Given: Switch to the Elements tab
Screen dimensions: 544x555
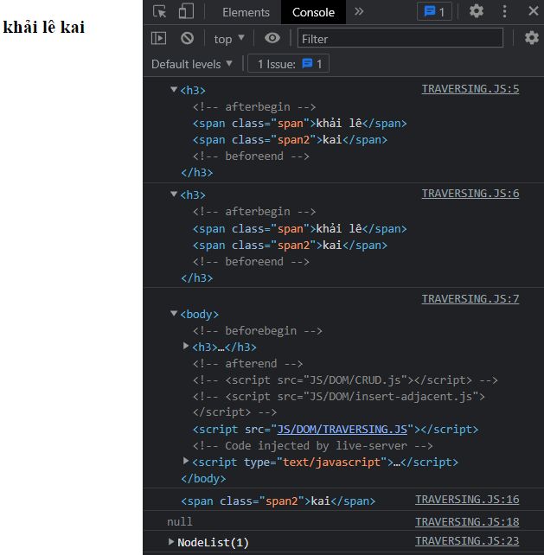Looking at the screenshot, I should [246, 12].
